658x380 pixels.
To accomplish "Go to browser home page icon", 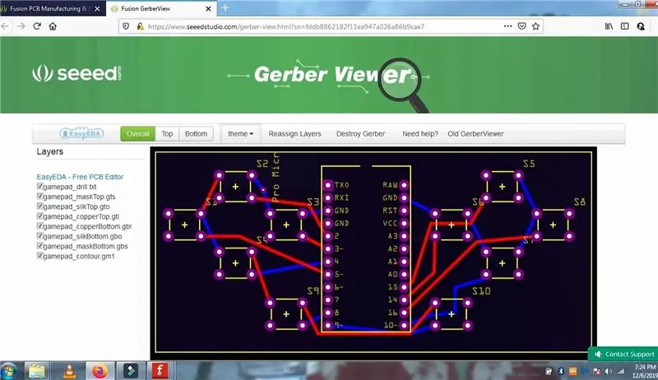I will click(53, 26).
